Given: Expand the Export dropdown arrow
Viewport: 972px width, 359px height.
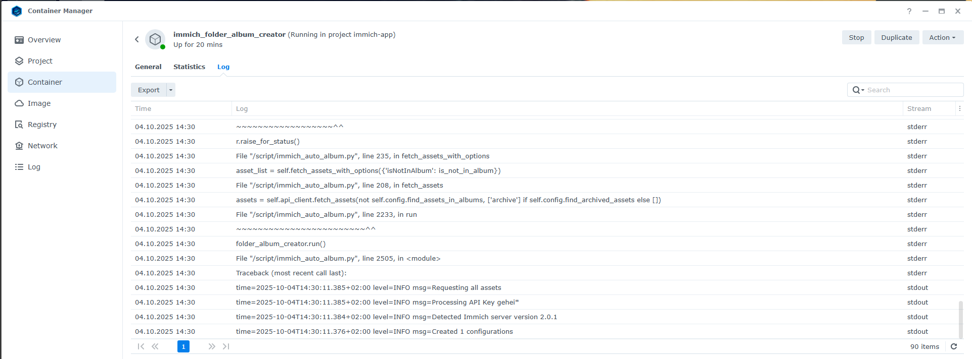Looking at the screenshot, I should pyautogui.click(x=171, y=90).
